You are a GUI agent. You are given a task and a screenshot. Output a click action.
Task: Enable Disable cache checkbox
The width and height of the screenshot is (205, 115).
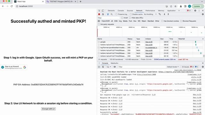point(130,14)
